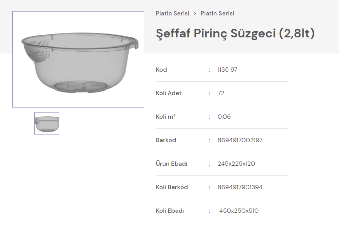Image resolution: width=339 pixels, height=227 pixels.
Task: Click the product code 1135 97
Action: [227, 70]
